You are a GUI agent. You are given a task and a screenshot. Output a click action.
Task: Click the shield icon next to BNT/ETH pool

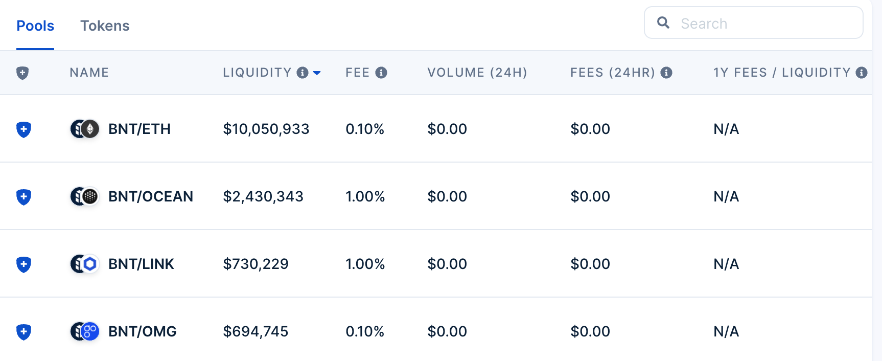click(x=24, y=129)
